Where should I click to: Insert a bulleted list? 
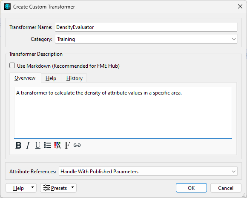[48, 145]
